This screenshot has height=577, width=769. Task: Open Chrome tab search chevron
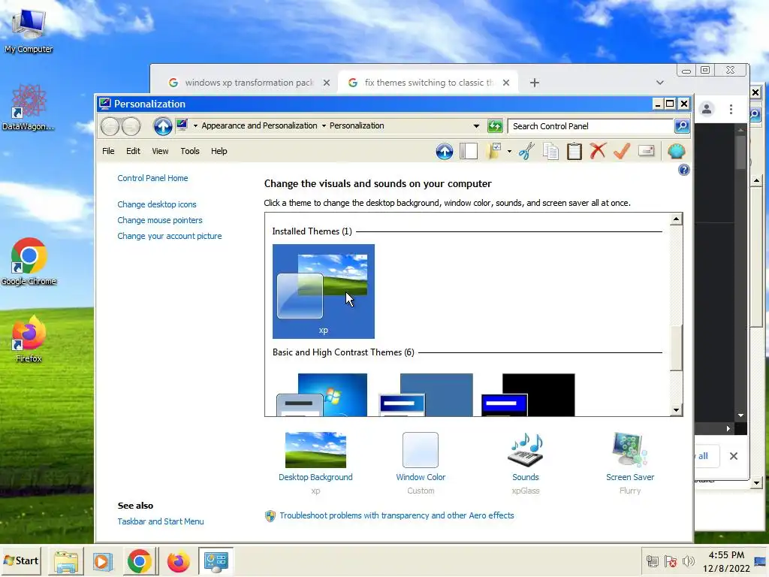[x=660, y=83]
